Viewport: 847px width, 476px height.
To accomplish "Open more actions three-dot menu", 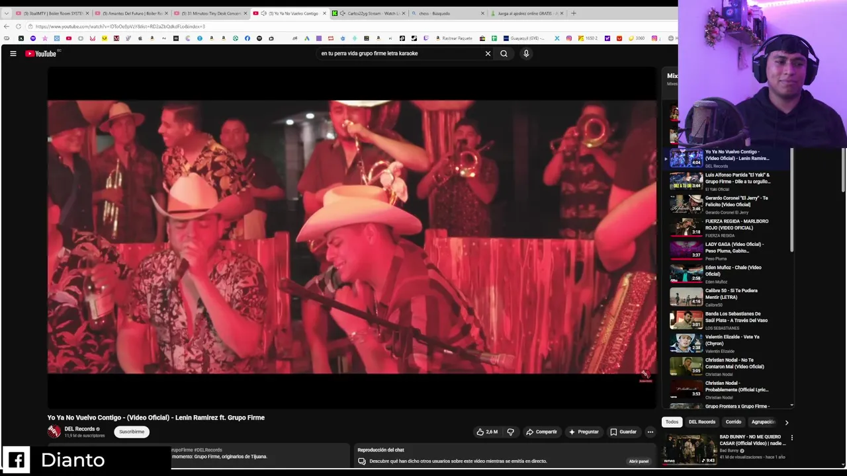I will 650,432.
